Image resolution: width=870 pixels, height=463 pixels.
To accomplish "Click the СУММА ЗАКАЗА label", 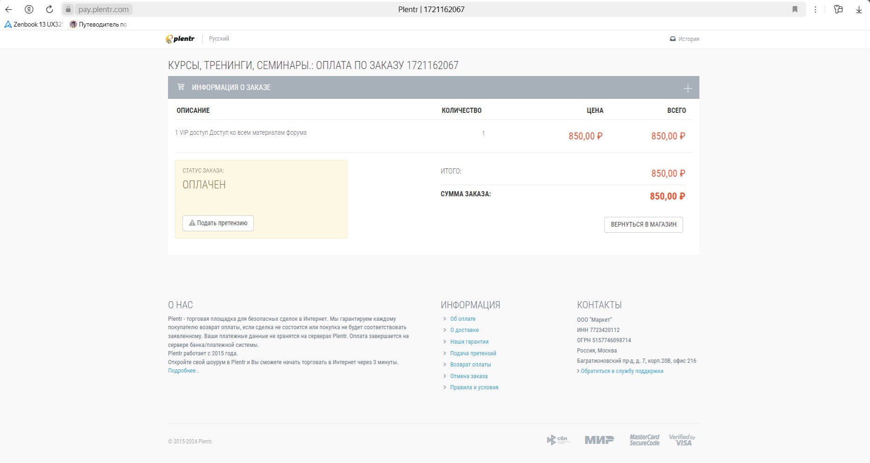I will pos(466,194).
